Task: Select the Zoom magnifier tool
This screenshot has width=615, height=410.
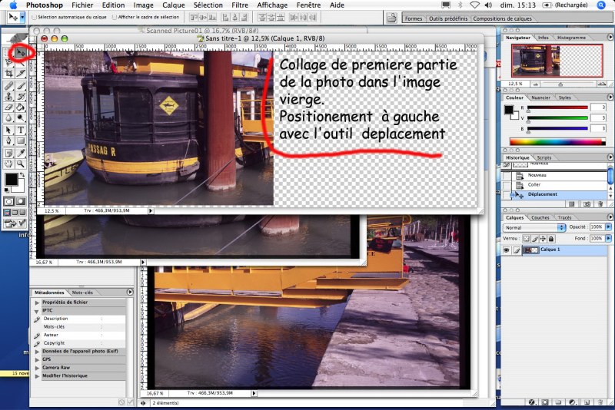Action: click(21, 164)
